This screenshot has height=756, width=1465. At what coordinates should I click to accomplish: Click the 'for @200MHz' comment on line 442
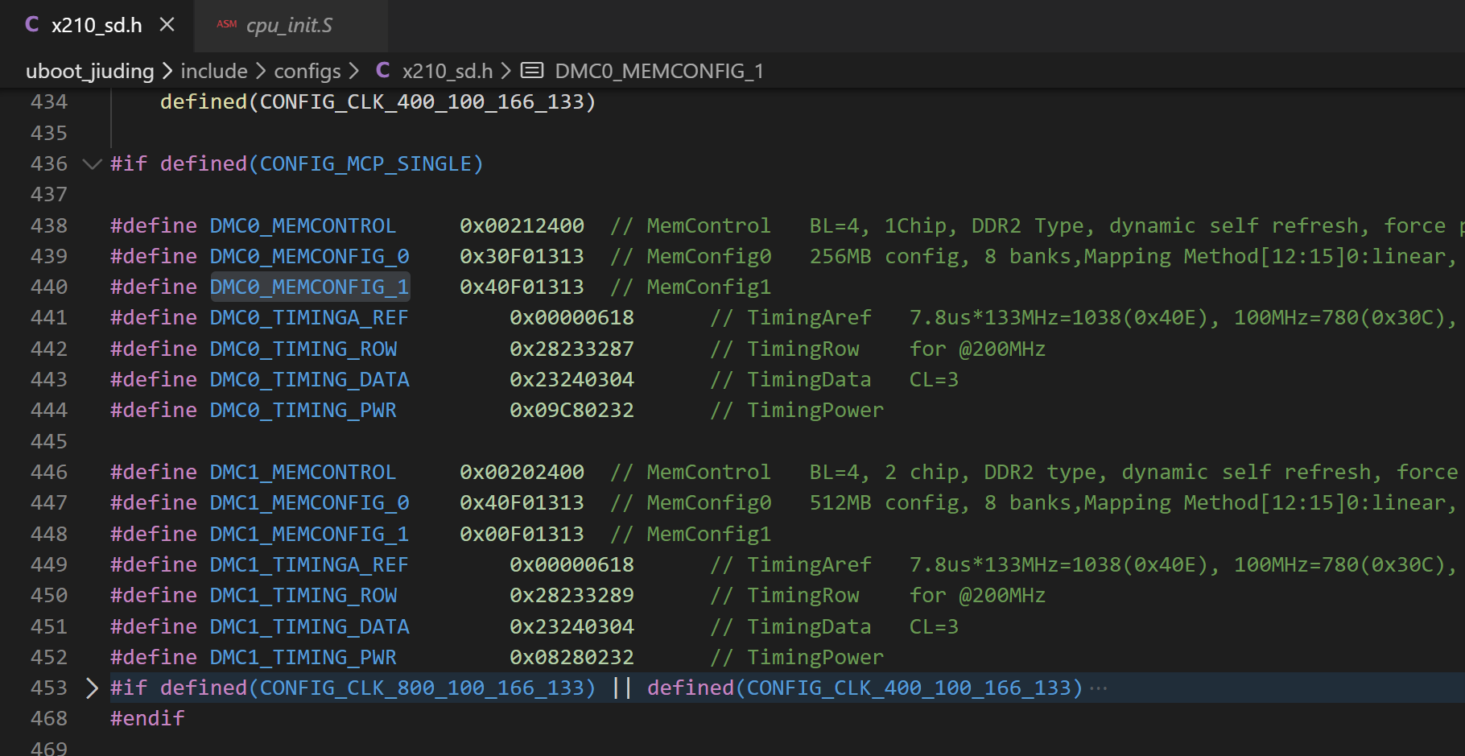(978, 349)
